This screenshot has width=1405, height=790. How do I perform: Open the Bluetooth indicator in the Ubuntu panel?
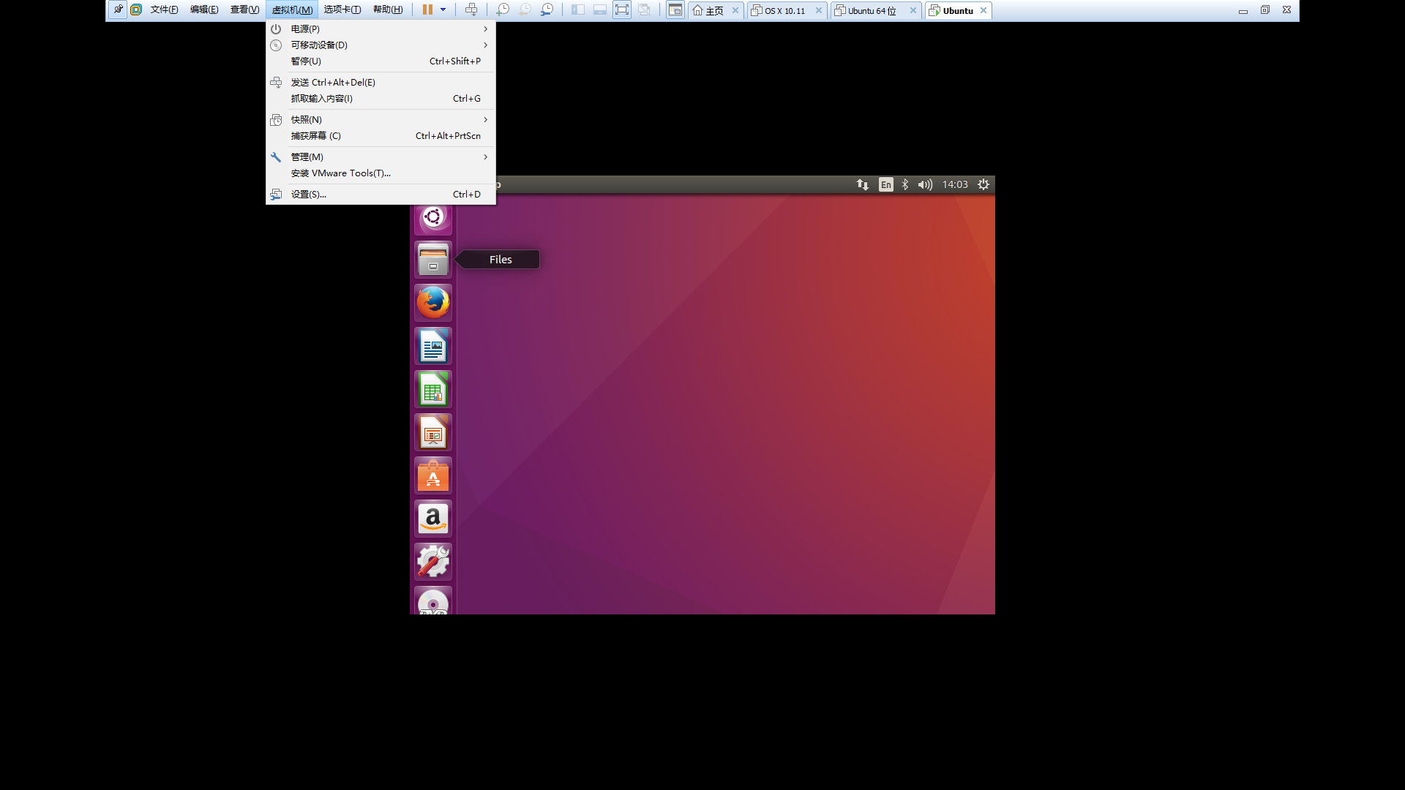tap(905, 184)
